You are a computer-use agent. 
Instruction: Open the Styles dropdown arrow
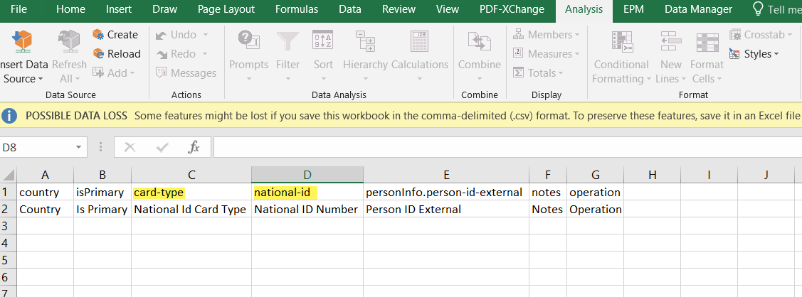point(776,54)
